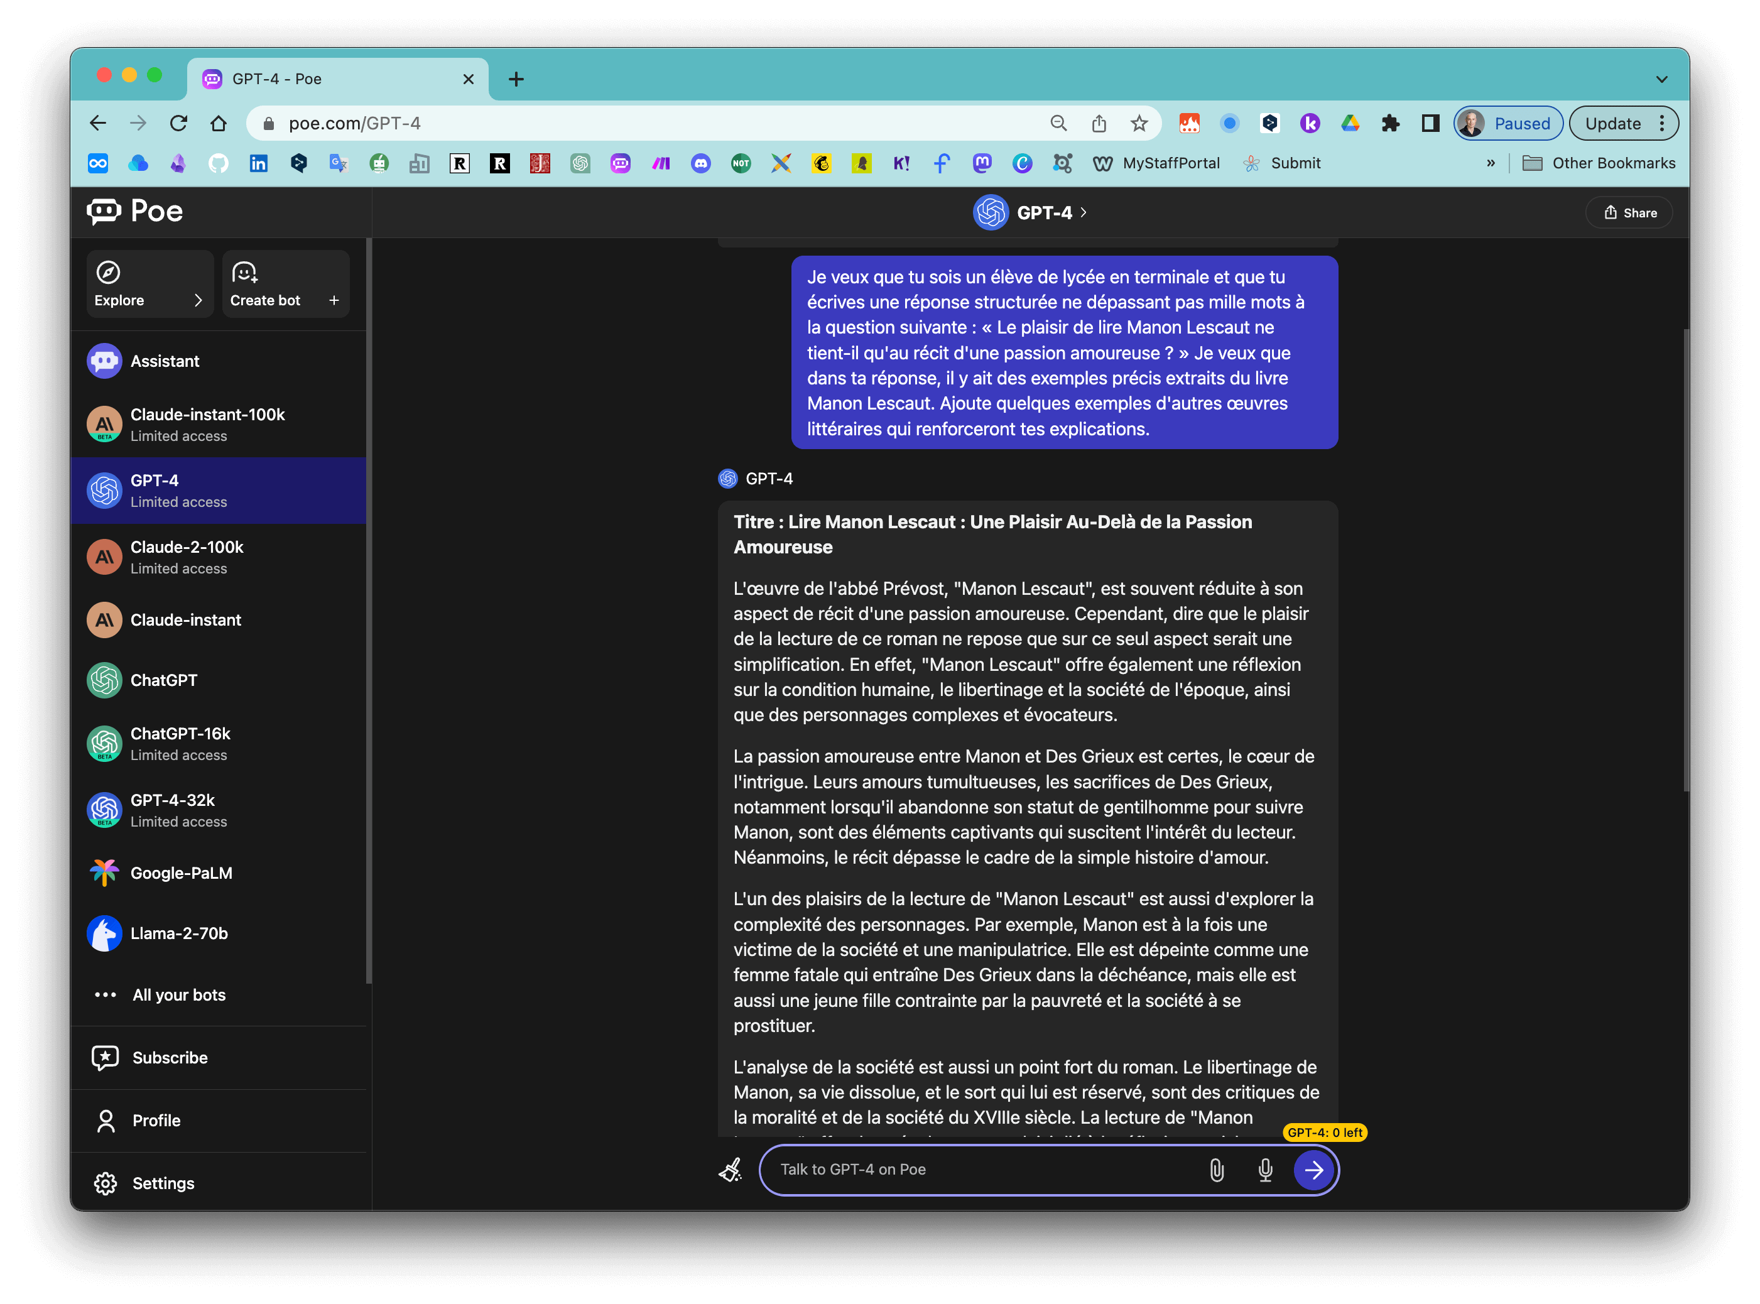Open the Subscribe page

219,1058
